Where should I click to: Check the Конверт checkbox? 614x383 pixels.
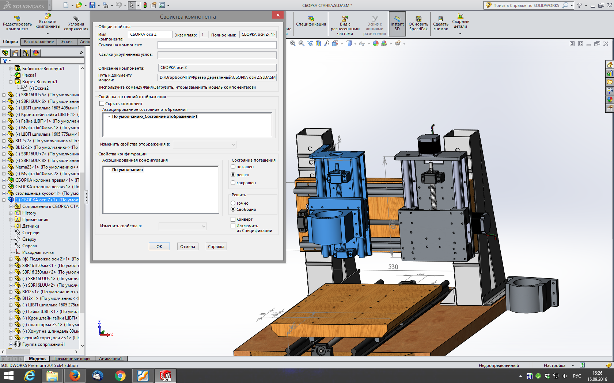[233, 219]
